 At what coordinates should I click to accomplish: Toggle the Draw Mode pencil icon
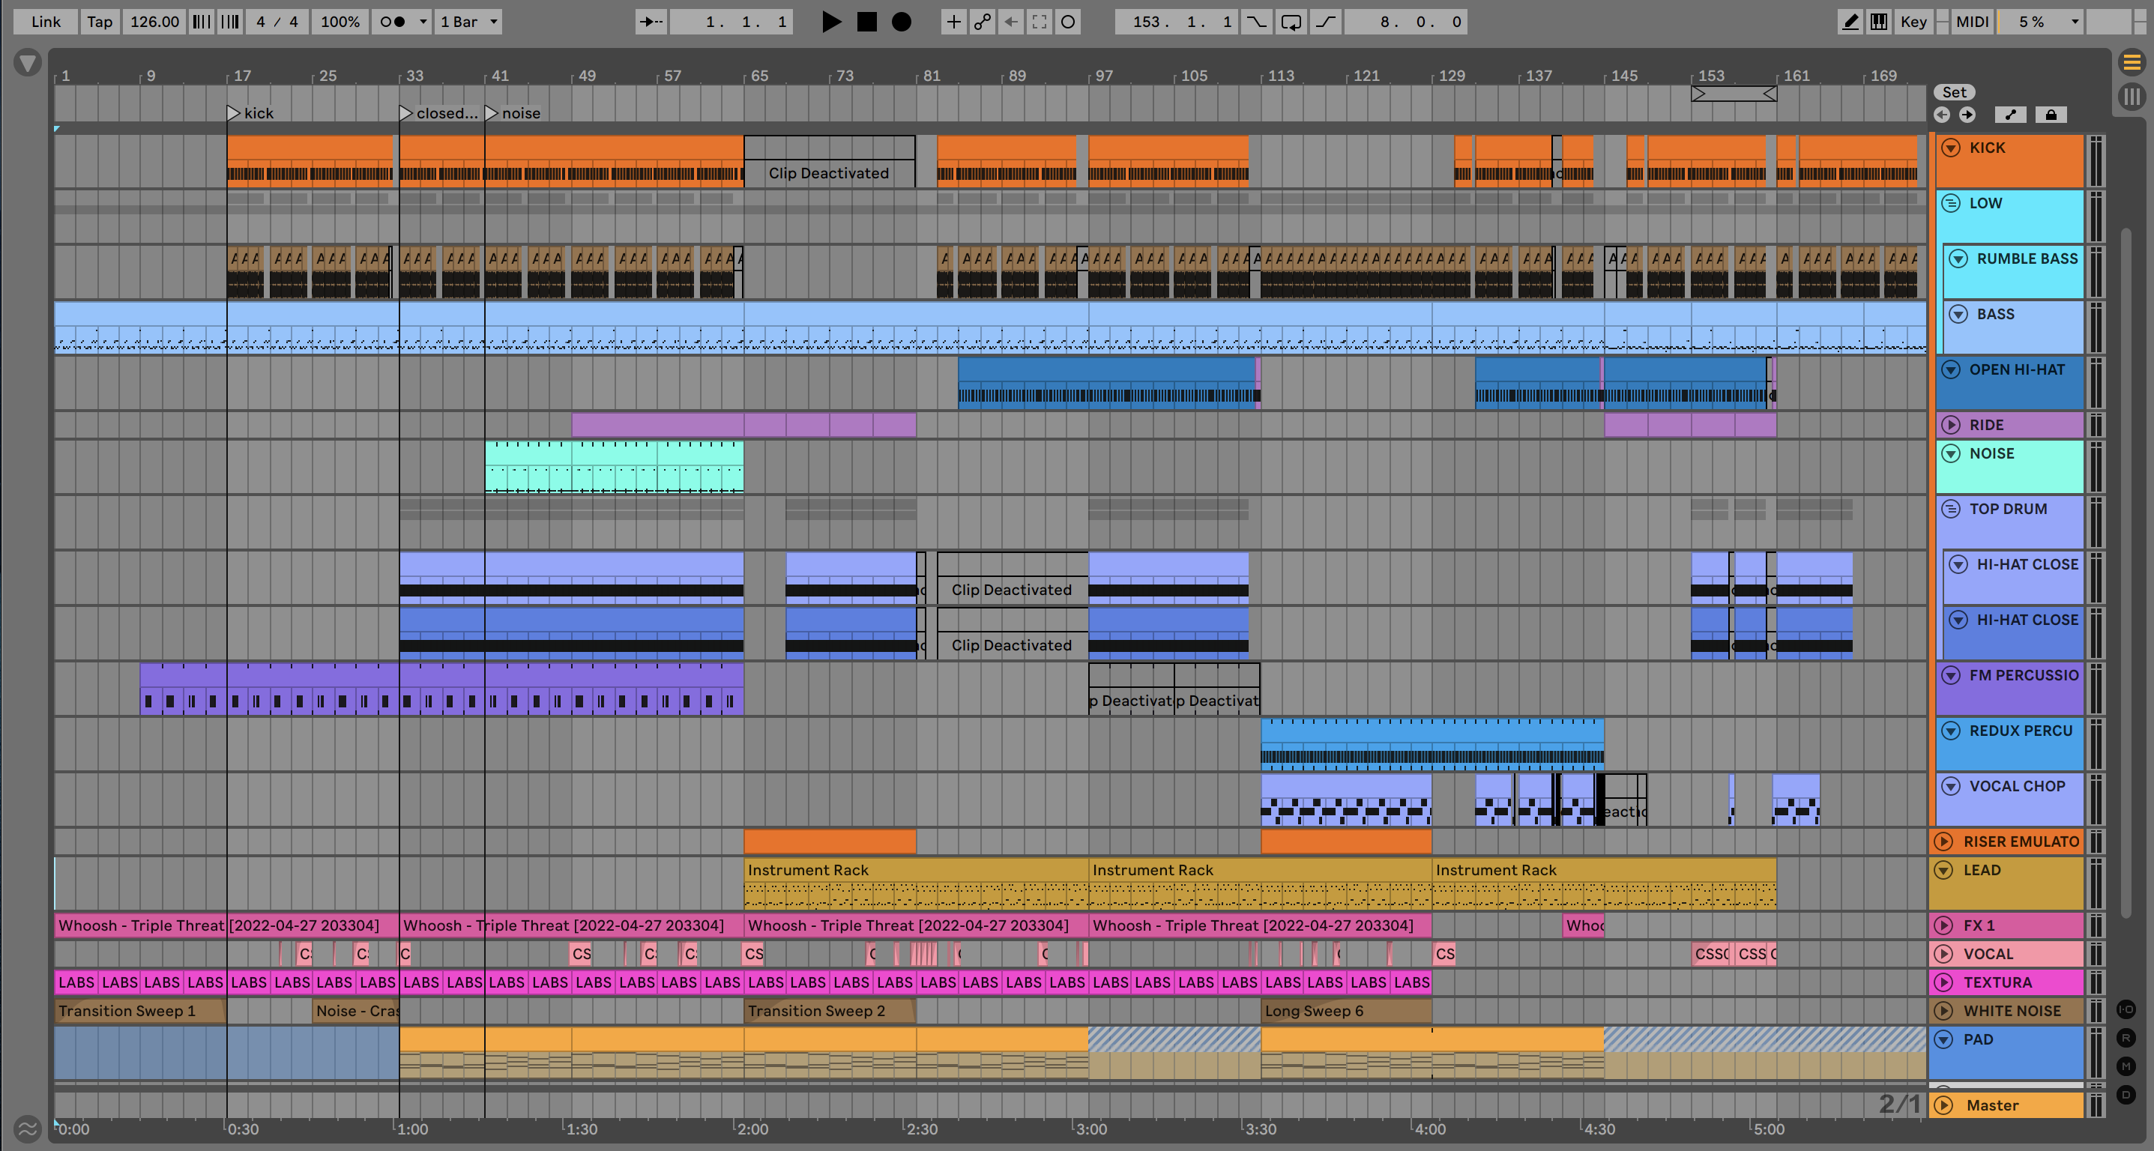1850,22
